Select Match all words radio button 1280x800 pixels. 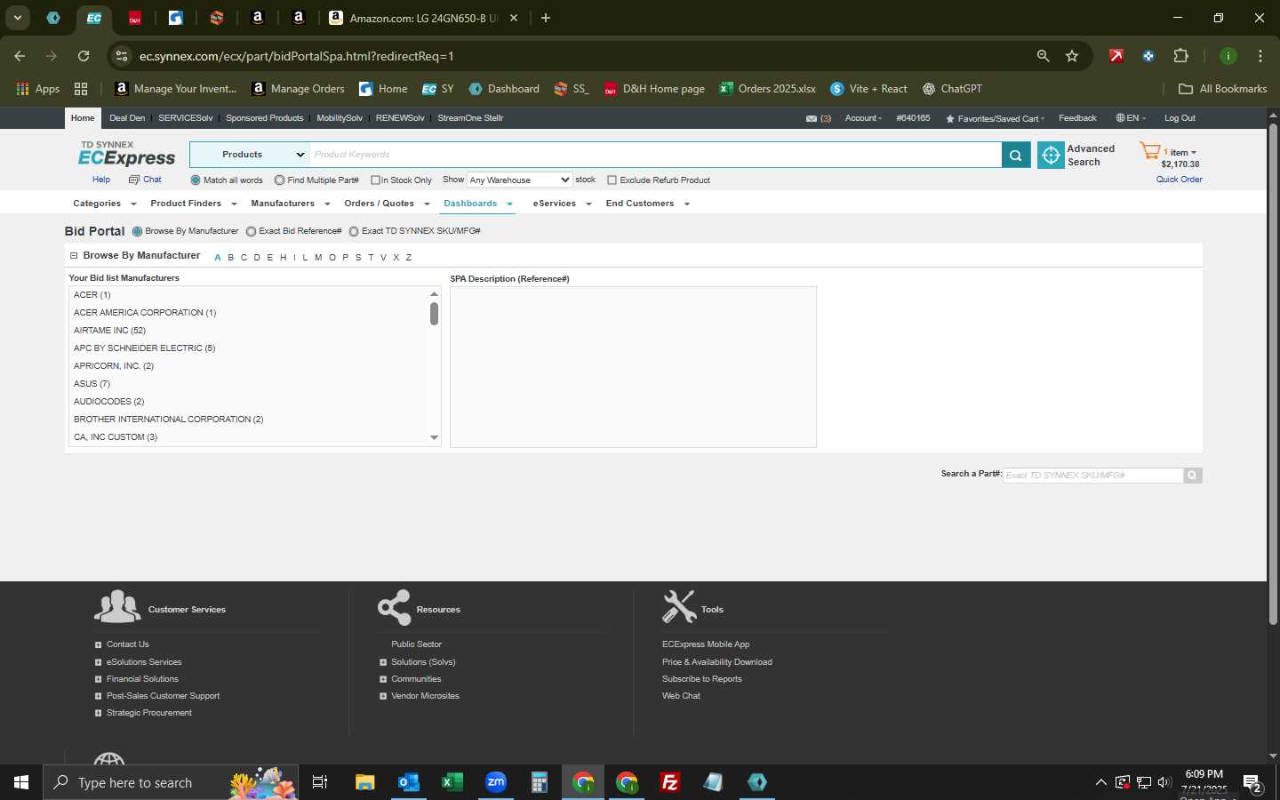pyautogui.click(x=196, y=180)
